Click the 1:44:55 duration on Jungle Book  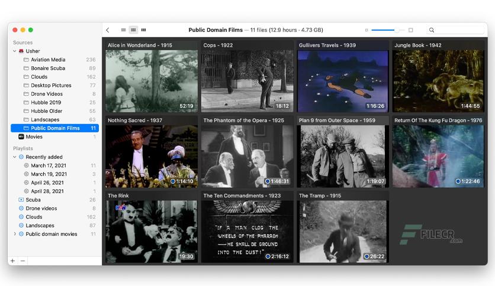(x=470, y=106)
